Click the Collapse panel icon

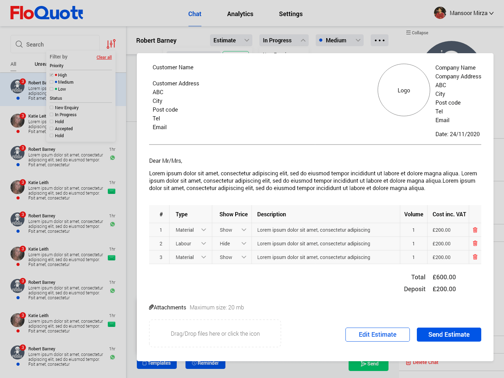click(408, 33)
